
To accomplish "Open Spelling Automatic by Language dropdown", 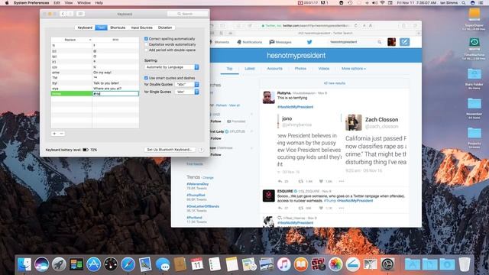I will click(172, 67).
